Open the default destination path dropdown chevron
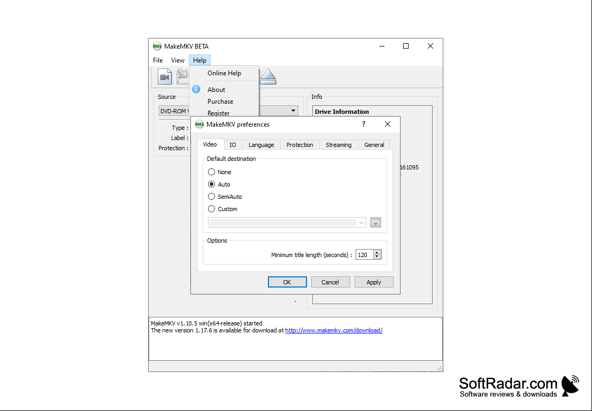The height and width of the screenshot is (411, 592). (x=362, y=223)
